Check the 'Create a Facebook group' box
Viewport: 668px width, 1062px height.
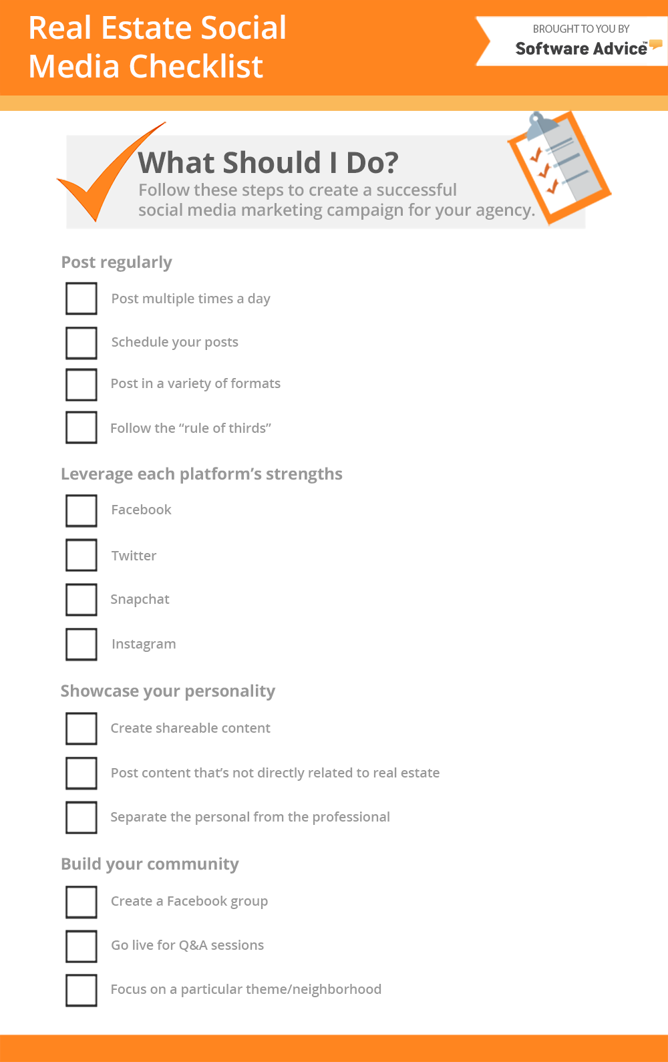pos(81,902)
